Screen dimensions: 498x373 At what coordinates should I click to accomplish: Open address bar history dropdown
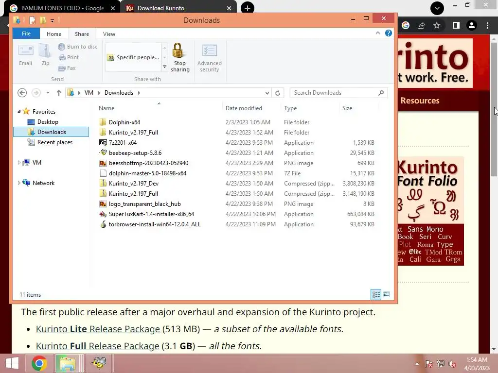267,93
